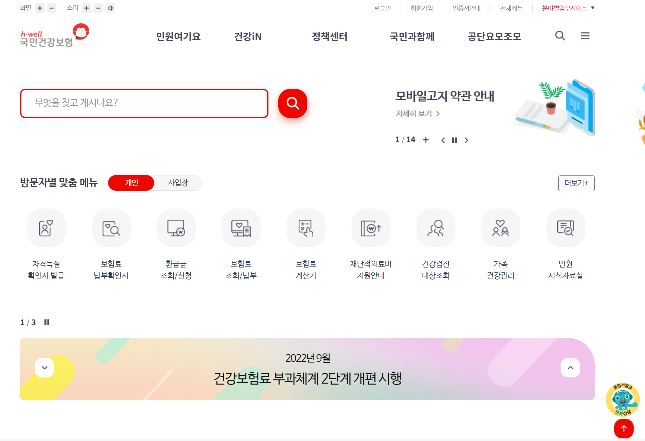Image resolution: width=645 pixels, height=441 pixels.
Task: Open the 건강iN menu
Action: point(248,37)
